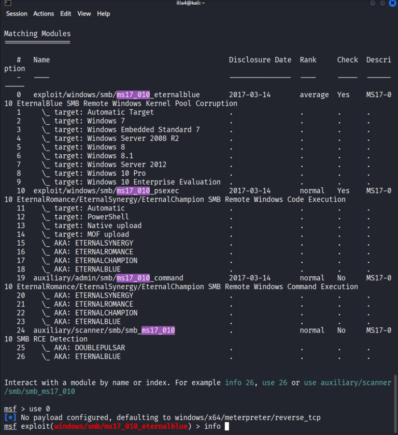Open the Session menu

click(17, 14)
